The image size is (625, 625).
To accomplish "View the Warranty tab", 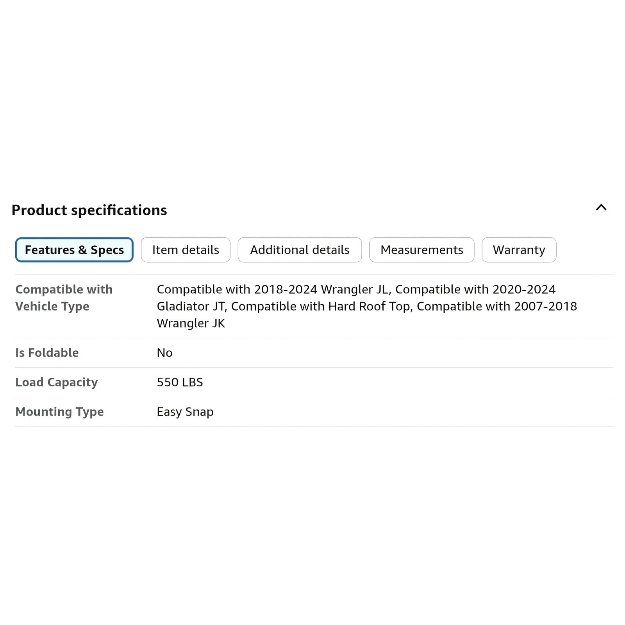I will coord(519,250).
